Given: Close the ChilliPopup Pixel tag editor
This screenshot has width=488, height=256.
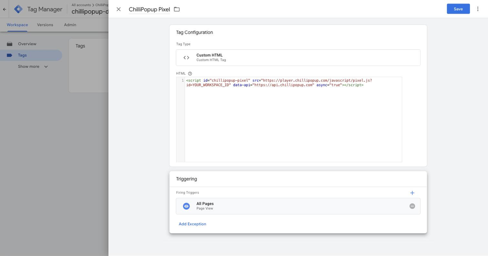Looking at the screenshot, I should point(118,9).
